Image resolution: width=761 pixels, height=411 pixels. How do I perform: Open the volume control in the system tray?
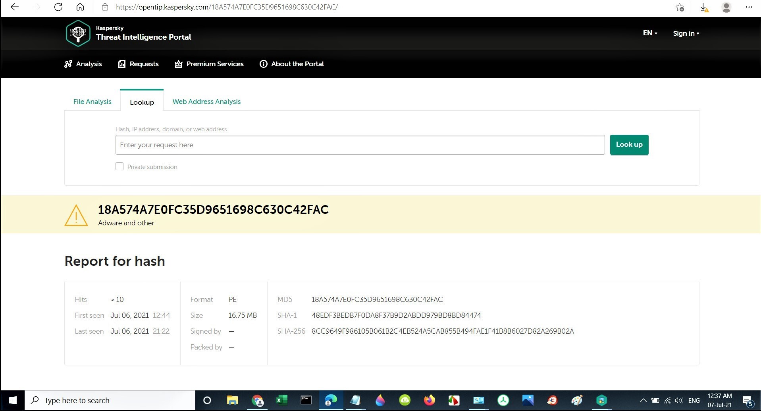pos(679,401)
